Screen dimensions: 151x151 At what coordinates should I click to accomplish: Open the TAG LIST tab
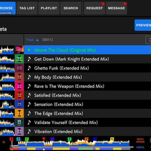point(27,8)
